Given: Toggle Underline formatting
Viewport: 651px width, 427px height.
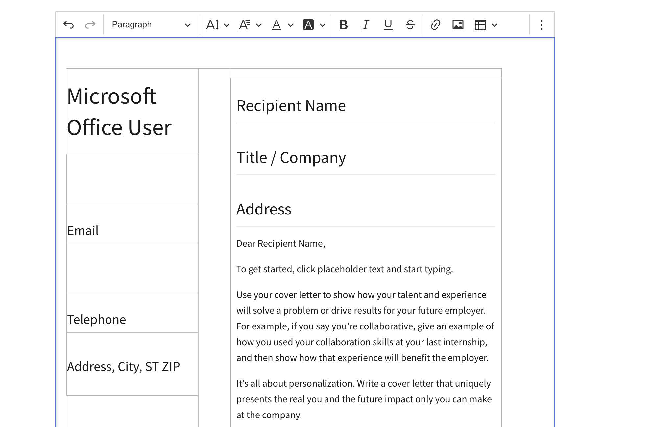Looking at the screenshot, I should click(x=388, y=25).
